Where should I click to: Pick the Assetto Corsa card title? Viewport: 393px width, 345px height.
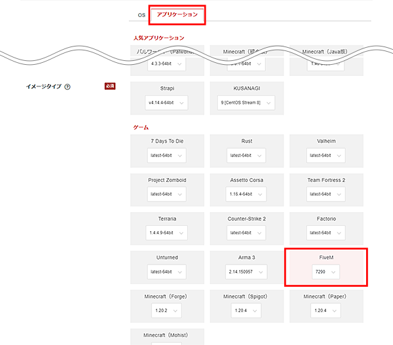[247, 180]
